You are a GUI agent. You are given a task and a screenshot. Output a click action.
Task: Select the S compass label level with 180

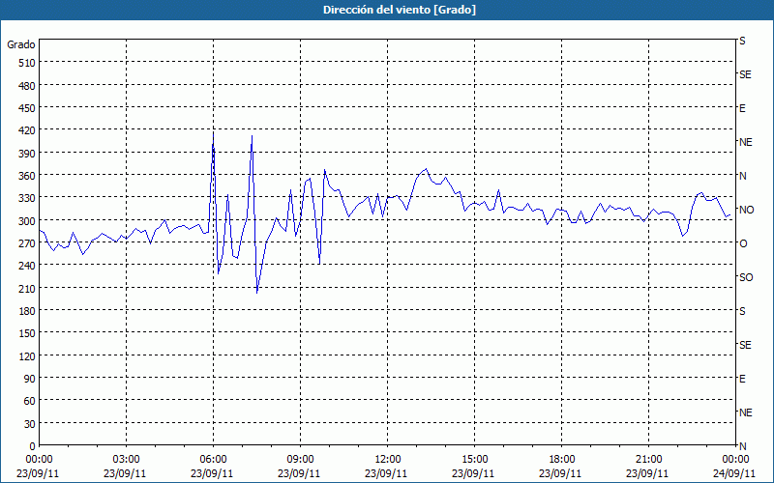pos(742,311)
